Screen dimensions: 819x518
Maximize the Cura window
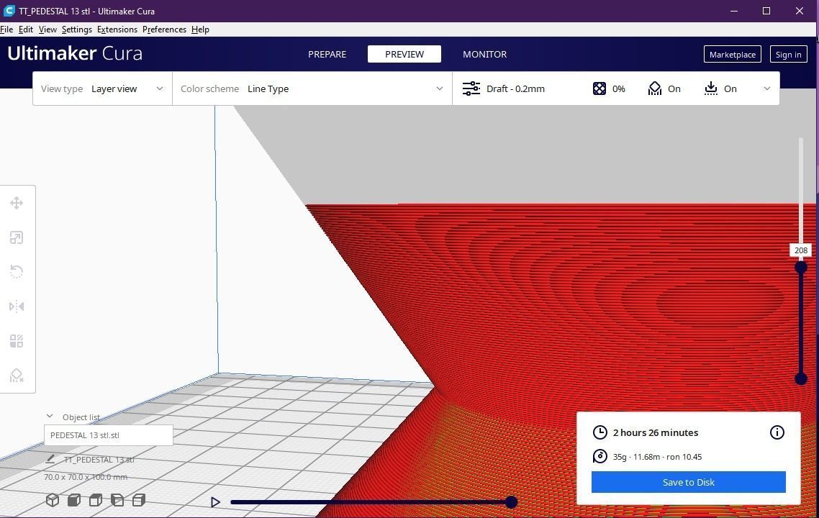click(766, 11)
